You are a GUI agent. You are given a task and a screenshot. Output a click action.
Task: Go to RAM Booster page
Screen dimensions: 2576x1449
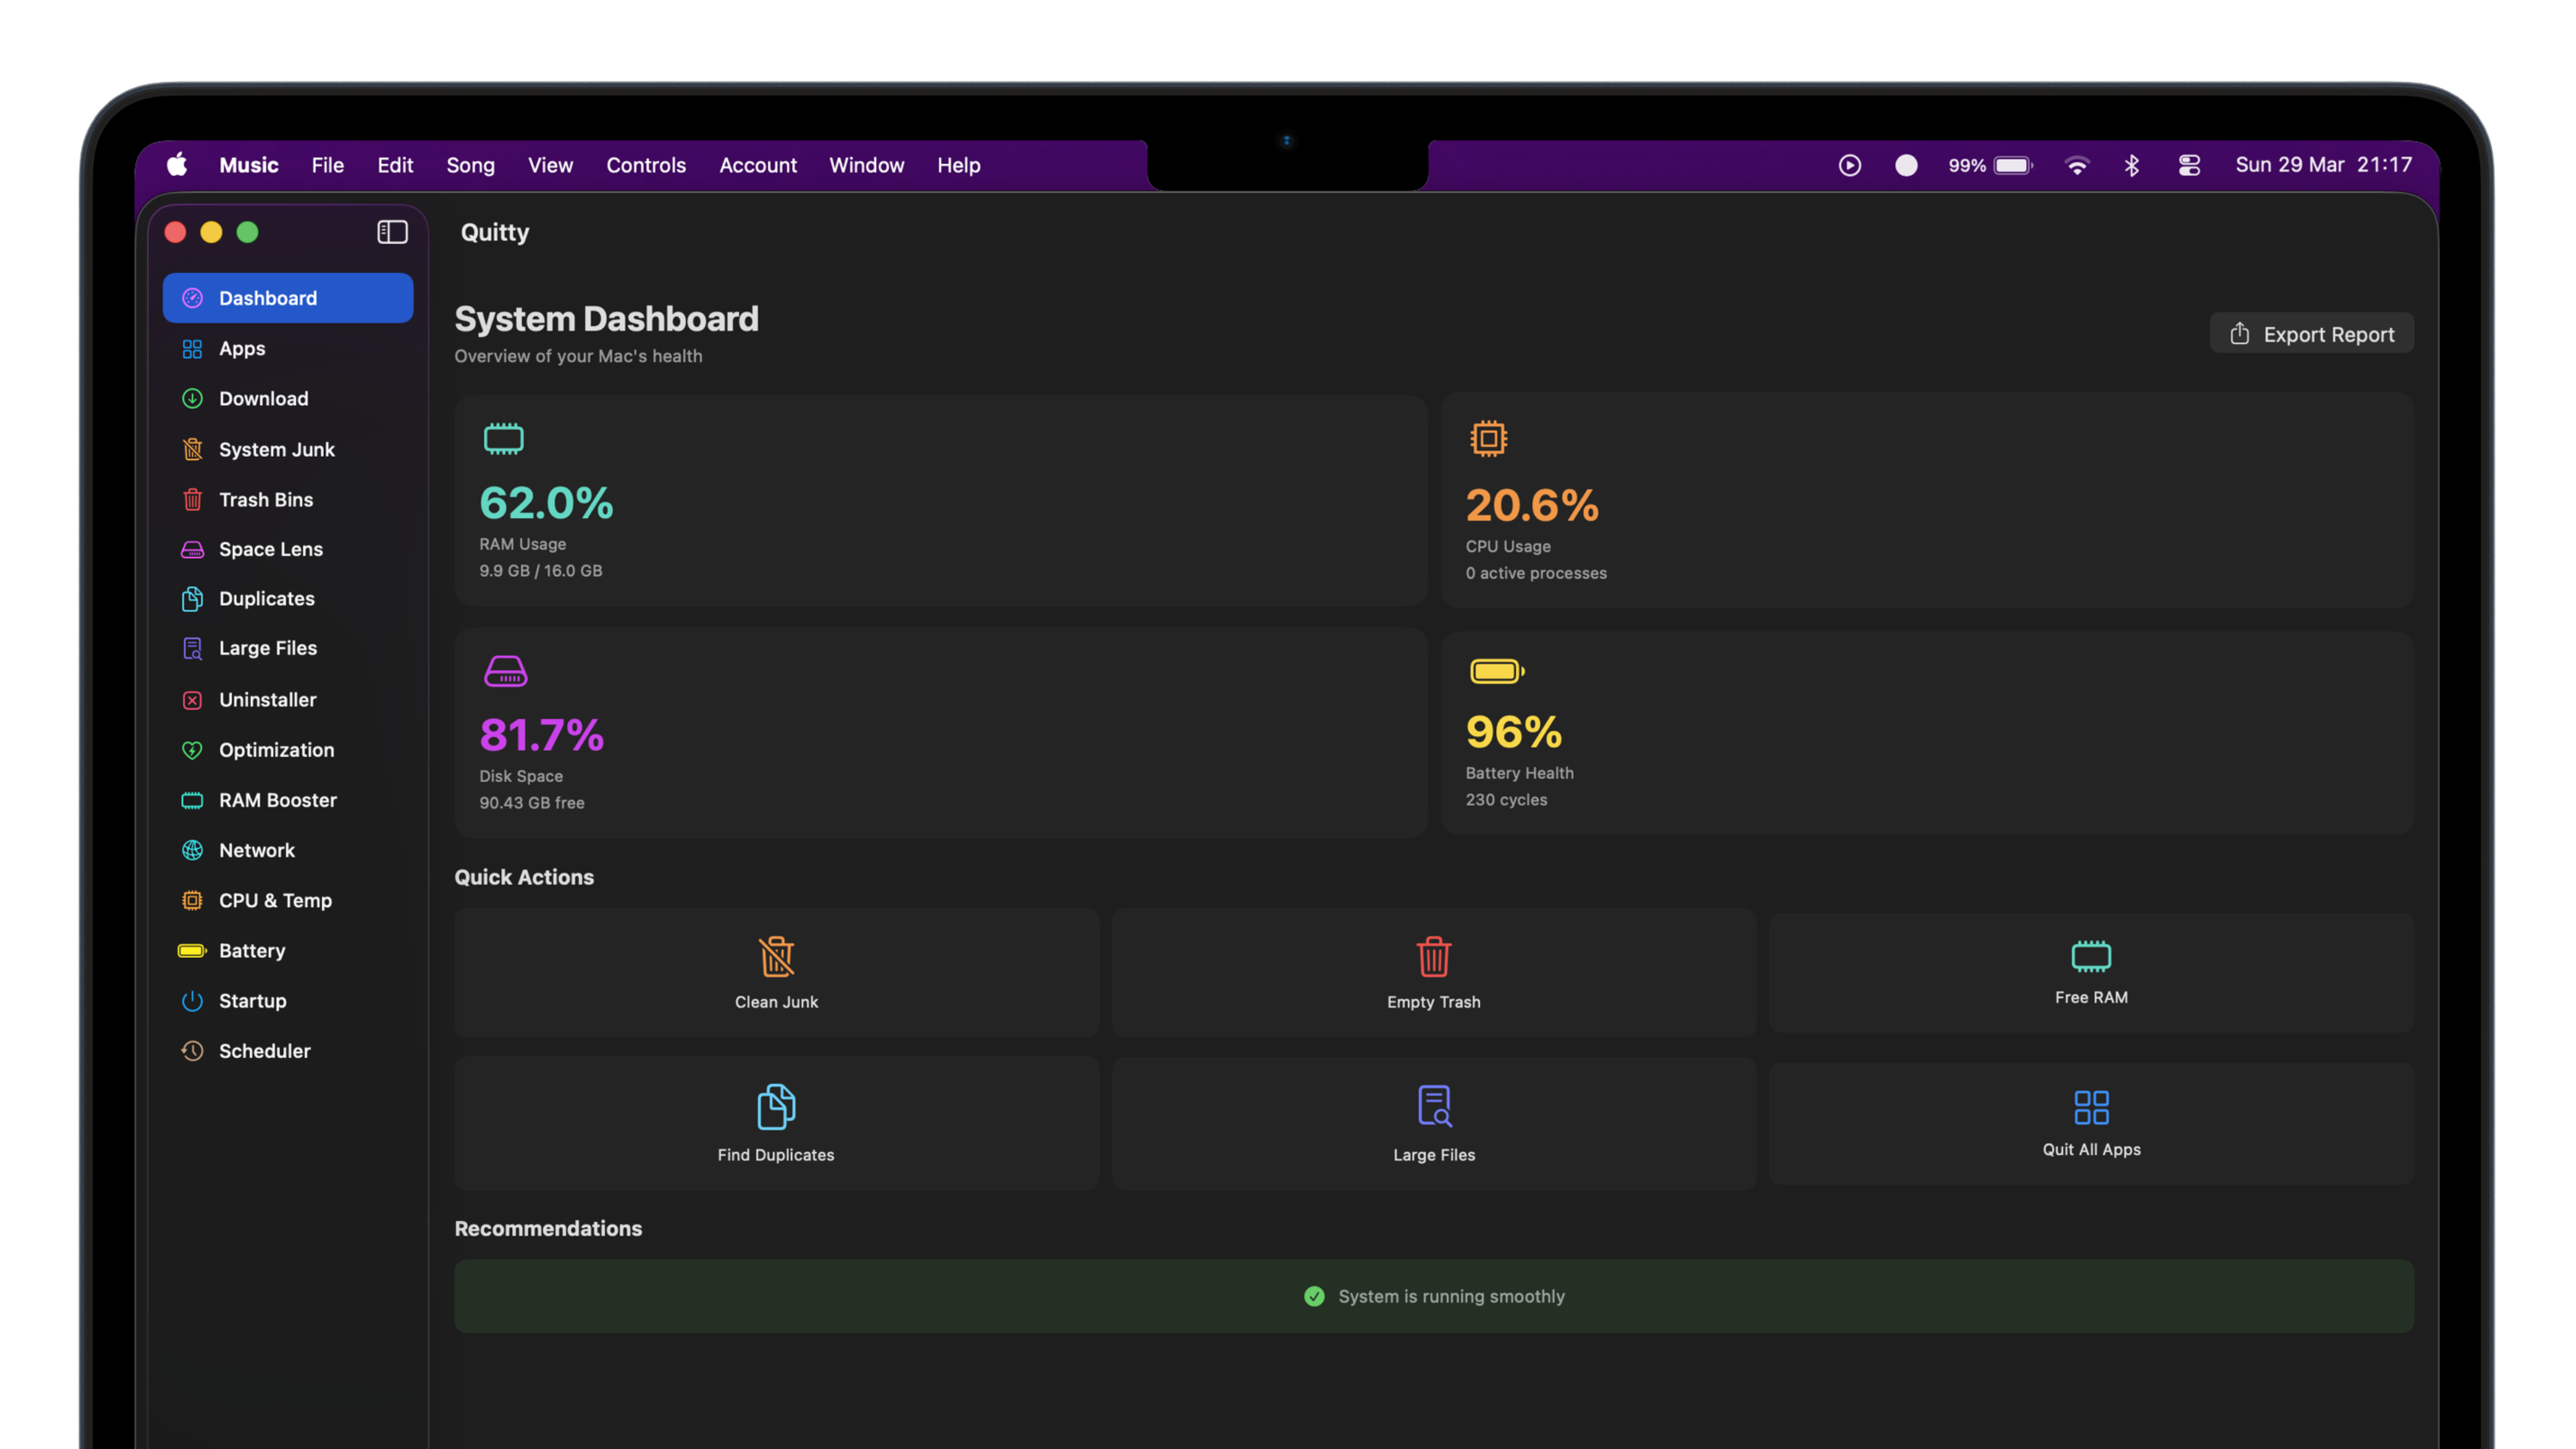(277, 800)
